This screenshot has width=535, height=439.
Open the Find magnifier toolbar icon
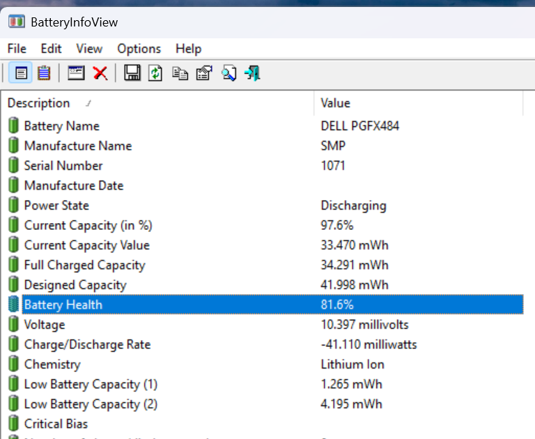(228, 72)
